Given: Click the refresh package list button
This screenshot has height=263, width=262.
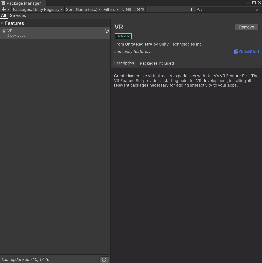Looking at the screenshot, I should [x=104, y=260].
